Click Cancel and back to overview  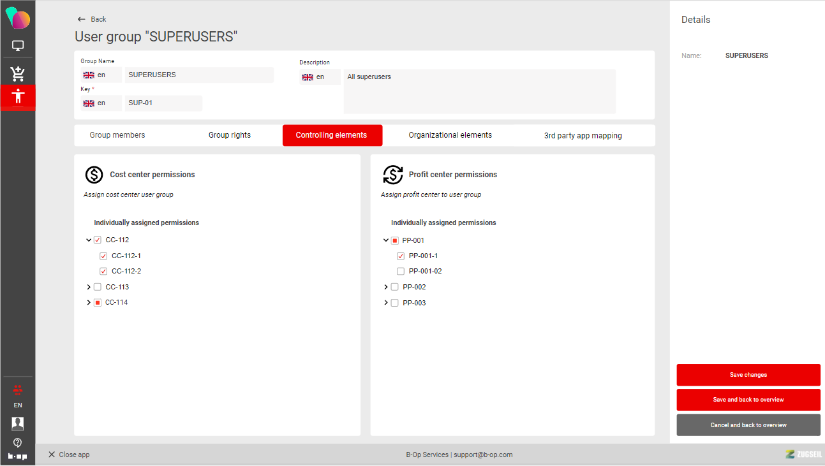(x=748, y=425)
